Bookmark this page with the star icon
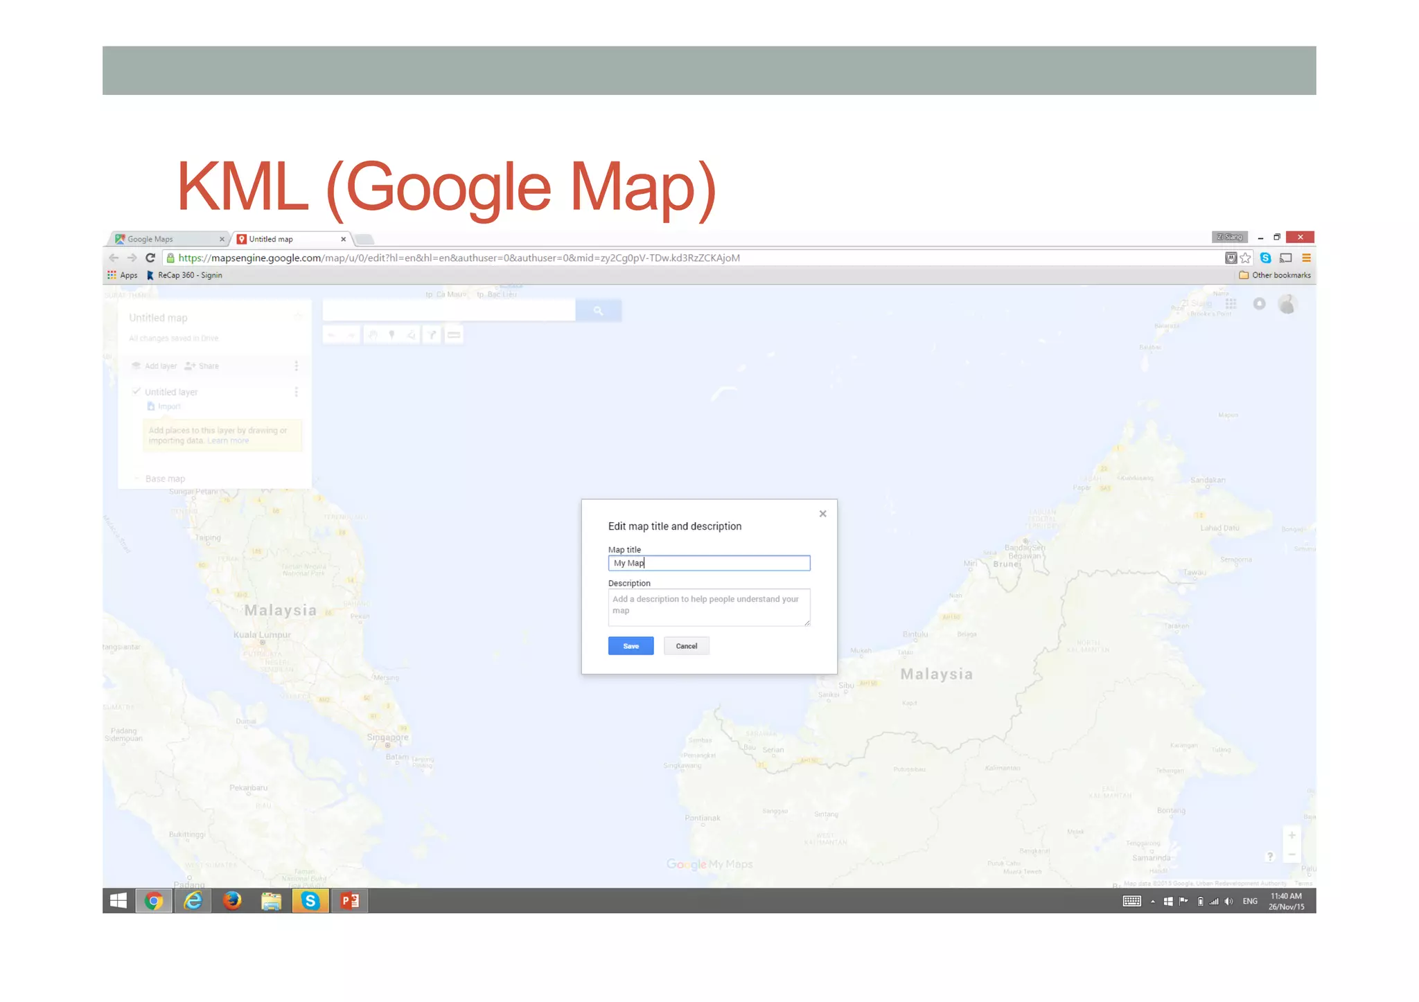This screenshot has height=1002, width=1419. click(x=1246, y=258)
